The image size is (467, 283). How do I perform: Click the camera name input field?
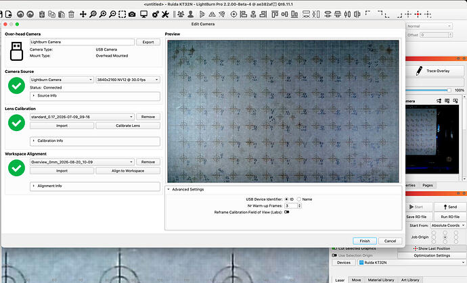82,42
